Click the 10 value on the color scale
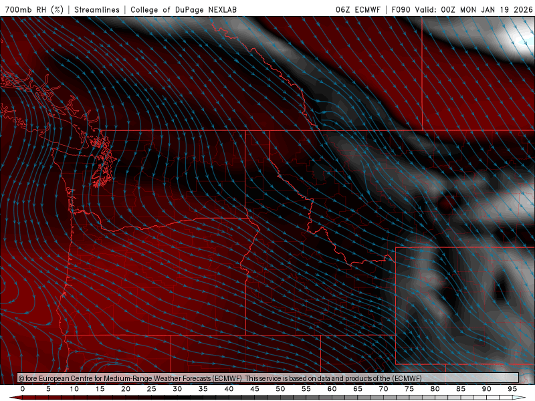 click(74, 389)
